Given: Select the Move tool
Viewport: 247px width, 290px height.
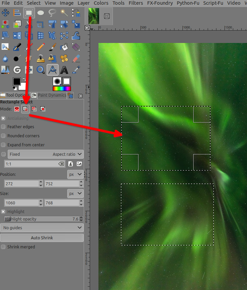Looking at the screenshot, I should pyautogui.click(x=5, y=13).
